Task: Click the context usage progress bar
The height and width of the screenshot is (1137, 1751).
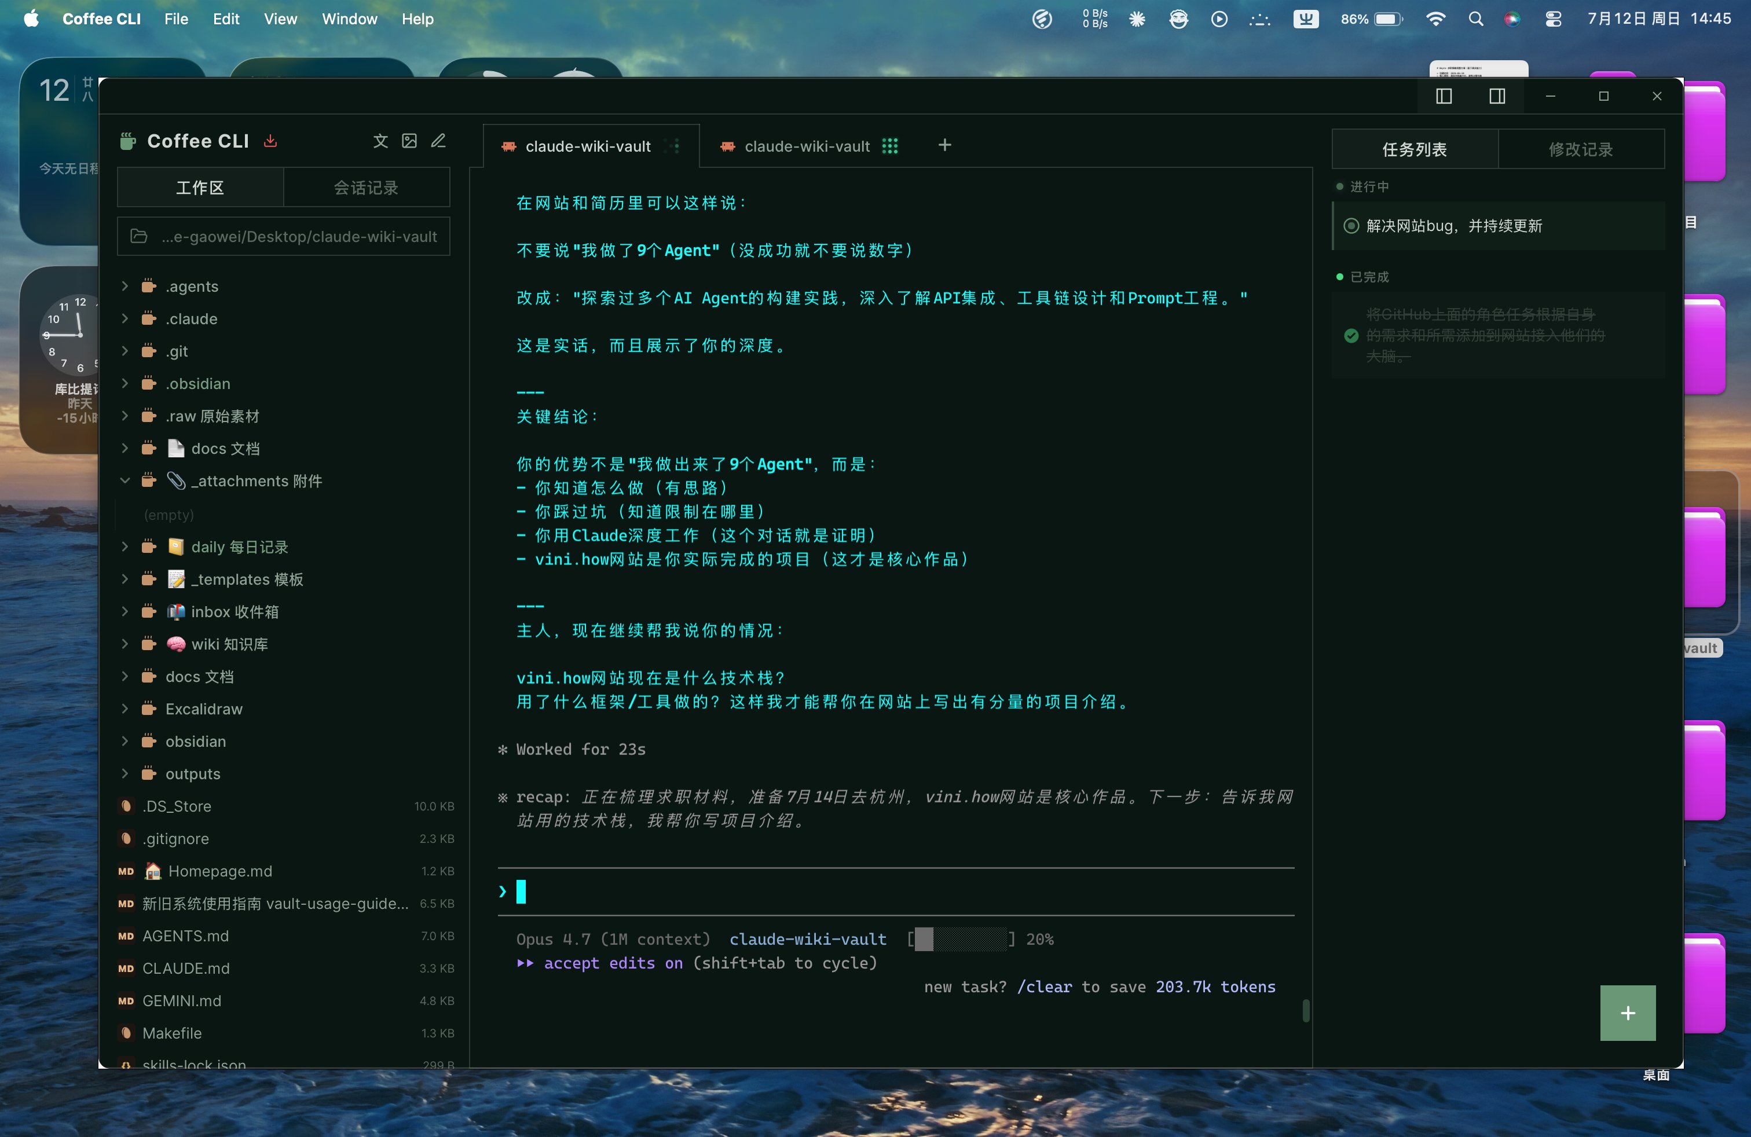Action: pos(961,939)
